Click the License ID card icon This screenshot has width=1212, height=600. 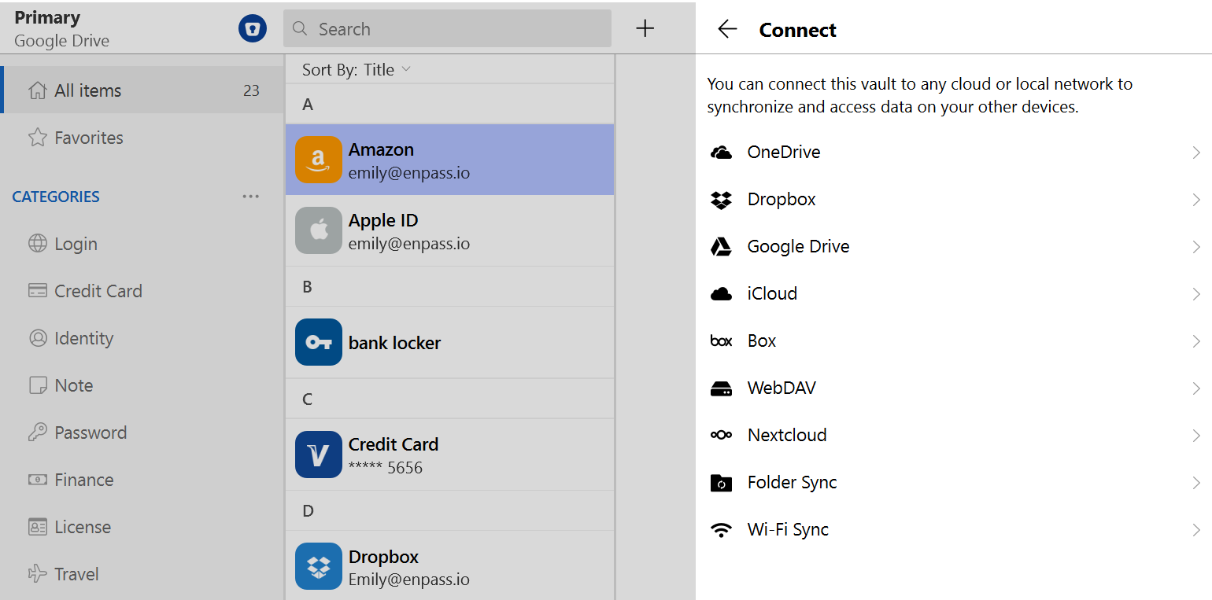[37, 527]
